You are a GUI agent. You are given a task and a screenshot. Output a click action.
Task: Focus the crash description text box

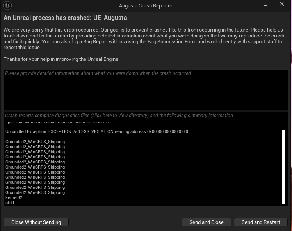[145, 90]
